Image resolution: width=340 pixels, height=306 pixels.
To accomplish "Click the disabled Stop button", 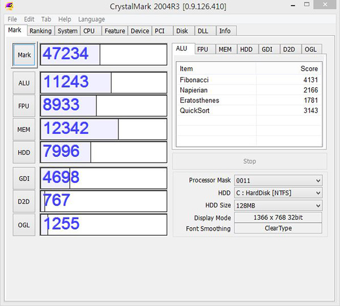I will 249,161.
